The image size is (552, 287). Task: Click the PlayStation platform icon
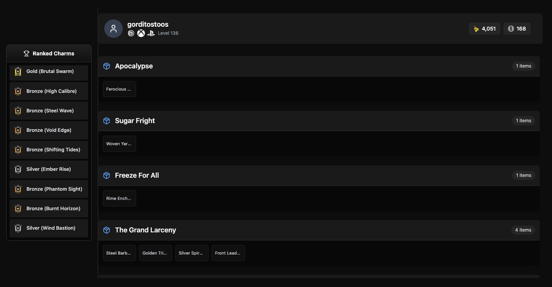(151, 33)
